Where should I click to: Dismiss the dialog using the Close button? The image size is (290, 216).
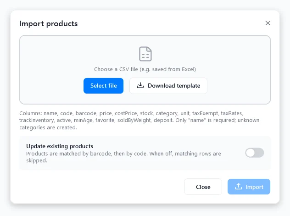(203, 187)
